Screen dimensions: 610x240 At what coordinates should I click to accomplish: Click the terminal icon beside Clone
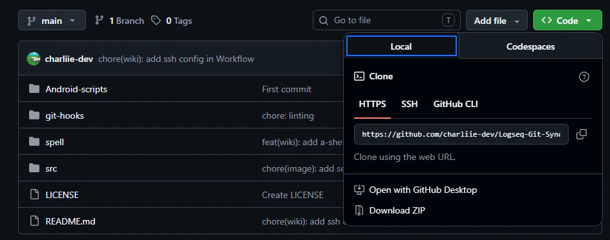coord(359,76)
